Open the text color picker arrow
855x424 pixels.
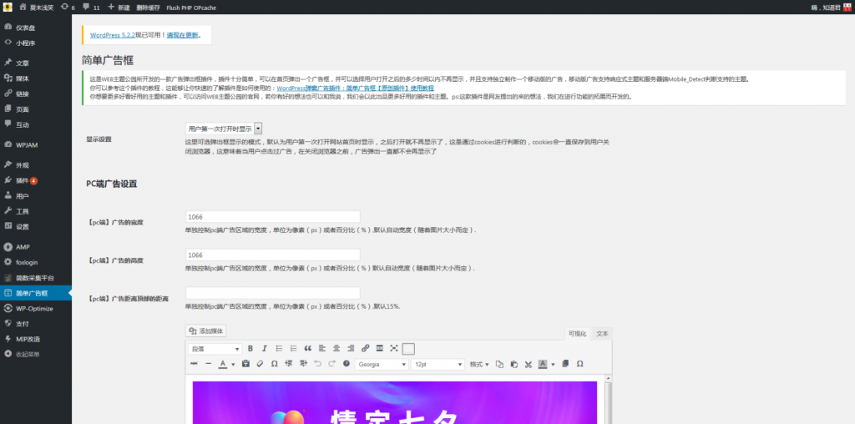[x=231, y=364]
